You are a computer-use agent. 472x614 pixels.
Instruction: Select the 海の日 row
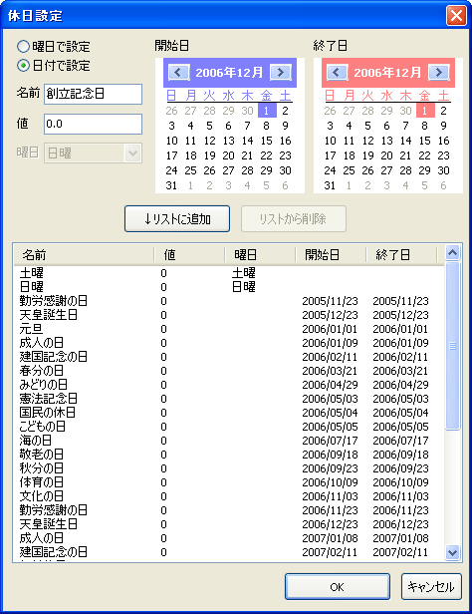[229, 441]
